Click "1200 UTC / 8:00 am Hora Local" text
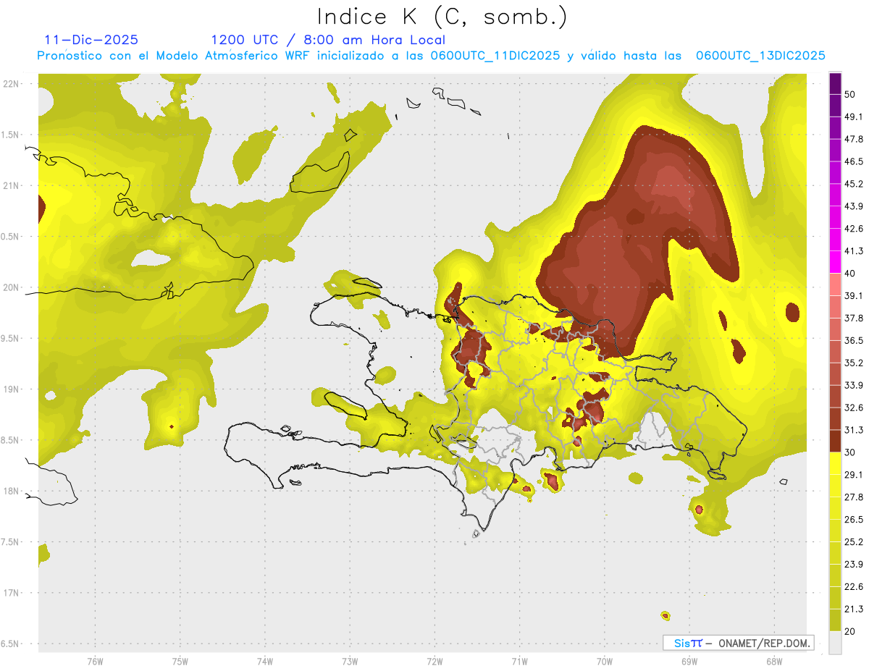869x671 pixels. [x=328, y=40]
